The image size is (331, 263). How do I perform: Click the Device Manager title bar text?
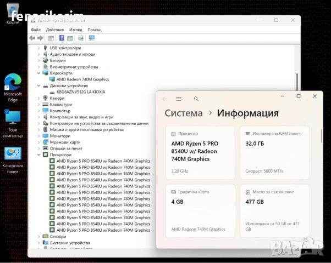click(x=62, y=20)
